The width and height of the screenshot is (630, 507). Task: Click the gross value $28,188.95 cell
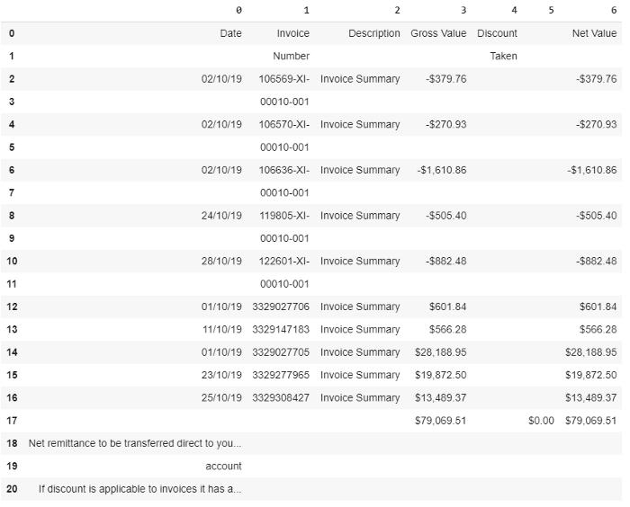440,352
